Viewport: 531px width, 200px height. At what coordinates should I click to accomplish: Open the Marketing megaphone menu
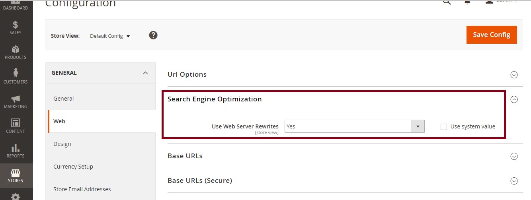(16, 101)
